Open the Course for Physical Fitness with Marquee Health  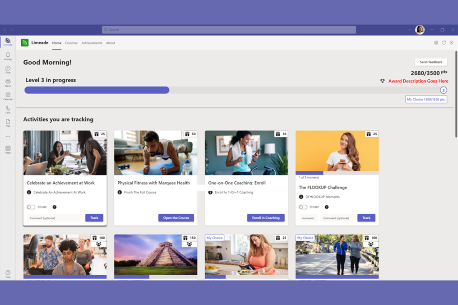(176, 218)
